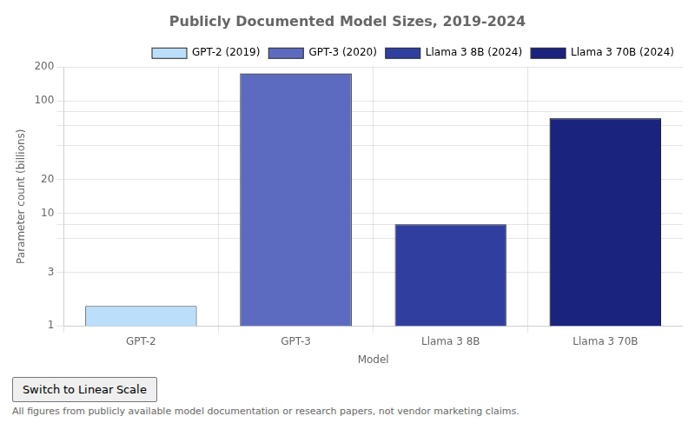
Task: Select the dark navy Llama 3 70B bar
Action: [605, 222]
